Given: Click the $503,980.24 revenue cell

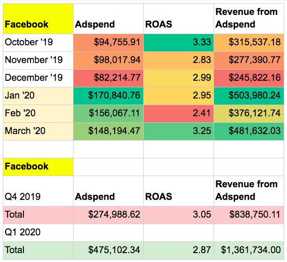Looking at the screenshot, I should (x=249, y=96).
